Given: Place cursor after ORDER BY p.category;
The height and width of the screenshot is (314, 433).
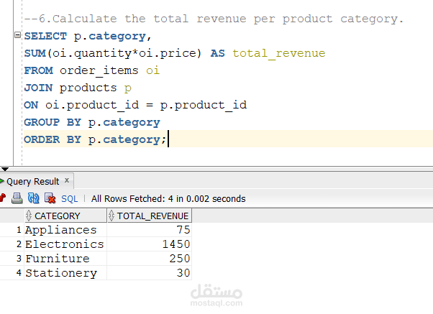Looking at the screenshot, I should point(167,140).
